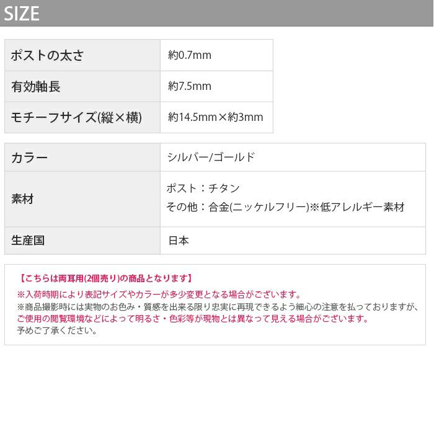Click the シルバー/ゴールド color value
434x434 pixels.
coord(211,157)
